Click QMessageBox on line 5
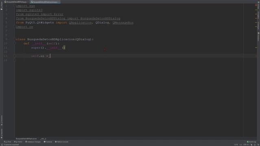This screenshot has width=260, height=146. pyautogui.click(x=123, y=23)
